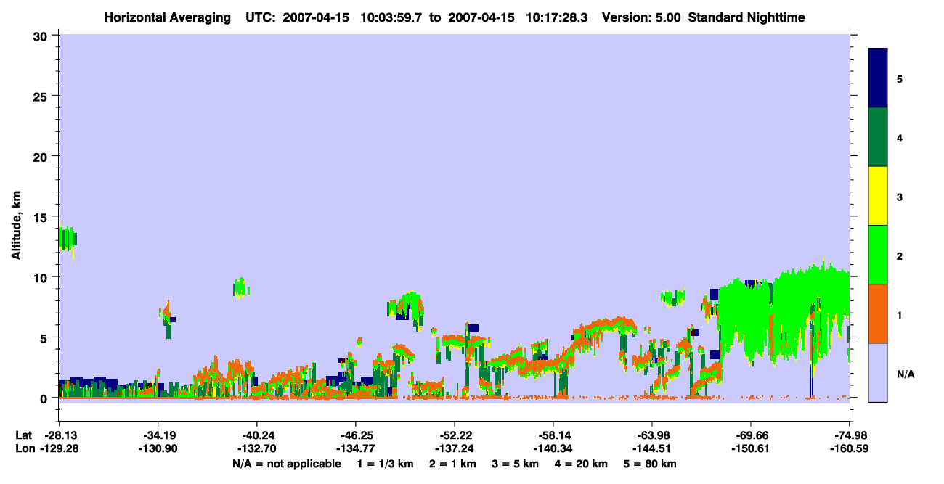The image size is (944, 484).
Task: Click the longitude value '-140.34'
Action: [553, 449]
